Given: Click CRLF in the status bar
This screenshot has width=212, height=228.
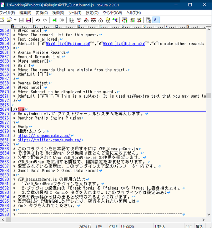Looking at the screenshot, I should point(113,227).
